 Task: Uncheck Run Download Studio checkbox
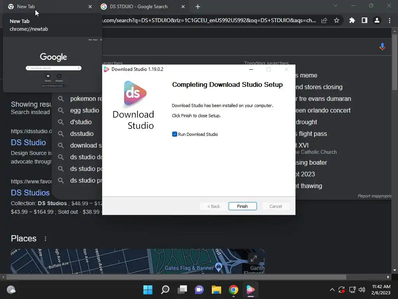(175, 134)
